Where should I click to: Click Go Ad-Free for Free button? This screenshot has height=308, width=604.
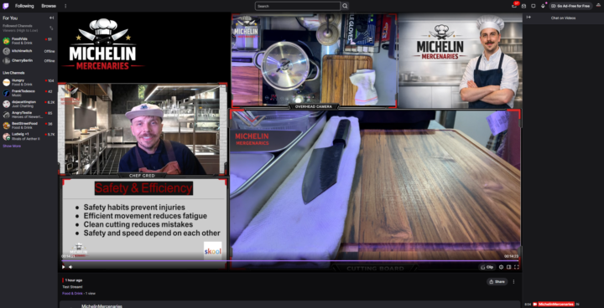pyautogui.click(x=570, y=6)
